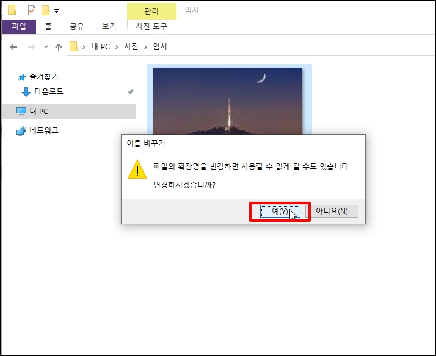Go up one folder level
Viewport: 436px width, 356px height.
59,47
